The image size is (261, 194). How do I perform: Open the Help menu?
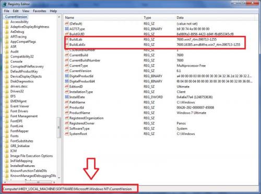click(x=53, y=11)
